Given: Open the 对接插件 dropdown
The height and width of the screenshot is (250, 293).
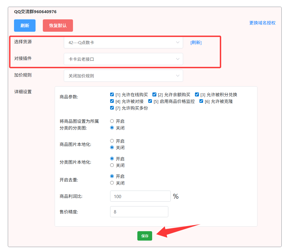Looking at the screenshot, I should click(x=123, y=59).
